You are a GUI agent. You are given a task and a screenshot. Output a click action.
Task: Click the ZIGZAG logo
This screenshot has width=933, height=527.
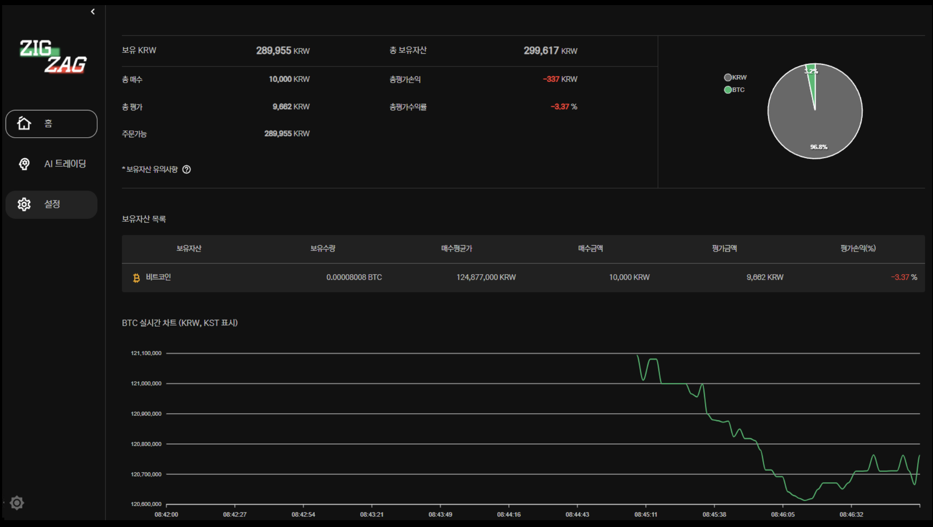(x=53, y=56)
